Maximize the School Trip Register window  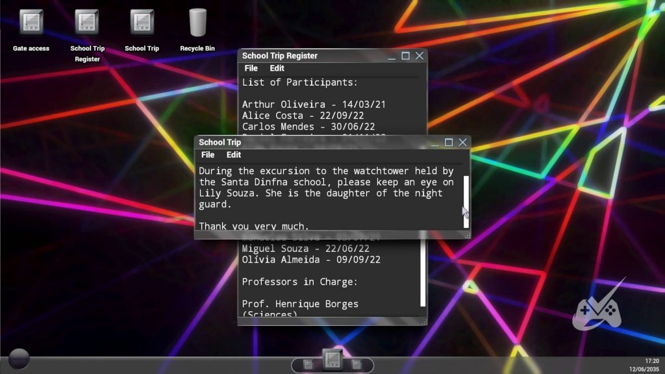click(x=406, y=56)
